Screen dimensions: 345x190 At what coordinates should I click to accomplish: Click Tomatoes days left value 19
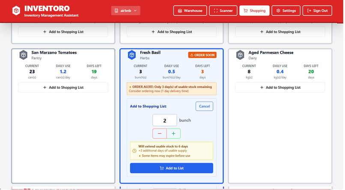coord(94,72)
